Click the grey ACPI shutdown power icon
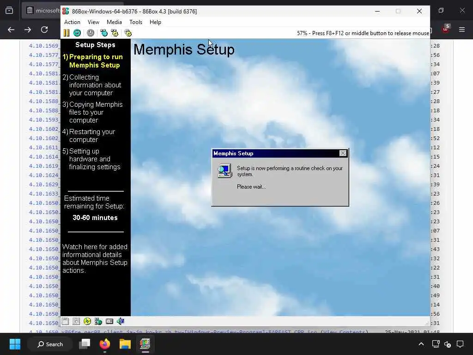Viewport: 473px width, 355px height. (91, 33)
